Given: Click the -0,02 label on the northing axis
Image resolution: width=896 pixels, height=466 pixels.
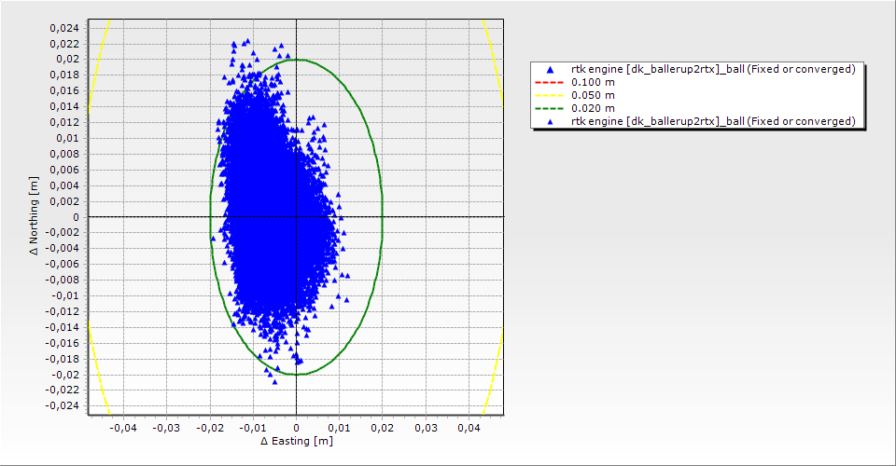Looking at the screenshot, I should (65, 375).
